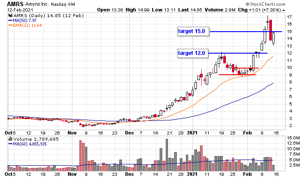Click the Amyris Inc. Nasdaq GM company name
307x178 pixels.
(x=50, y=4)
